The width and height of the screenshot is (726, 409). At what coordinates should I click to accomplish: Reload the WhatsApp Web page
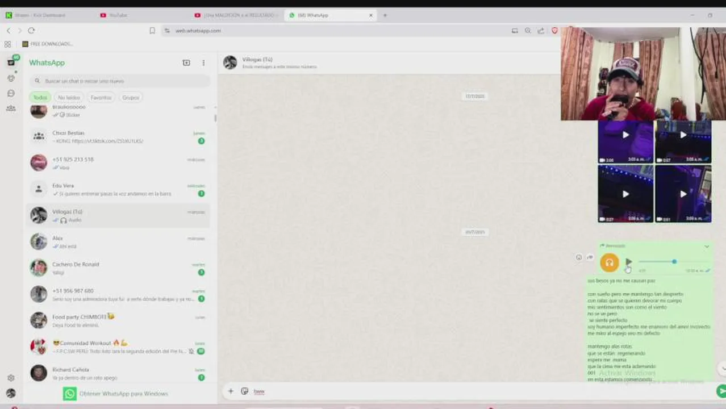[31, 31]
